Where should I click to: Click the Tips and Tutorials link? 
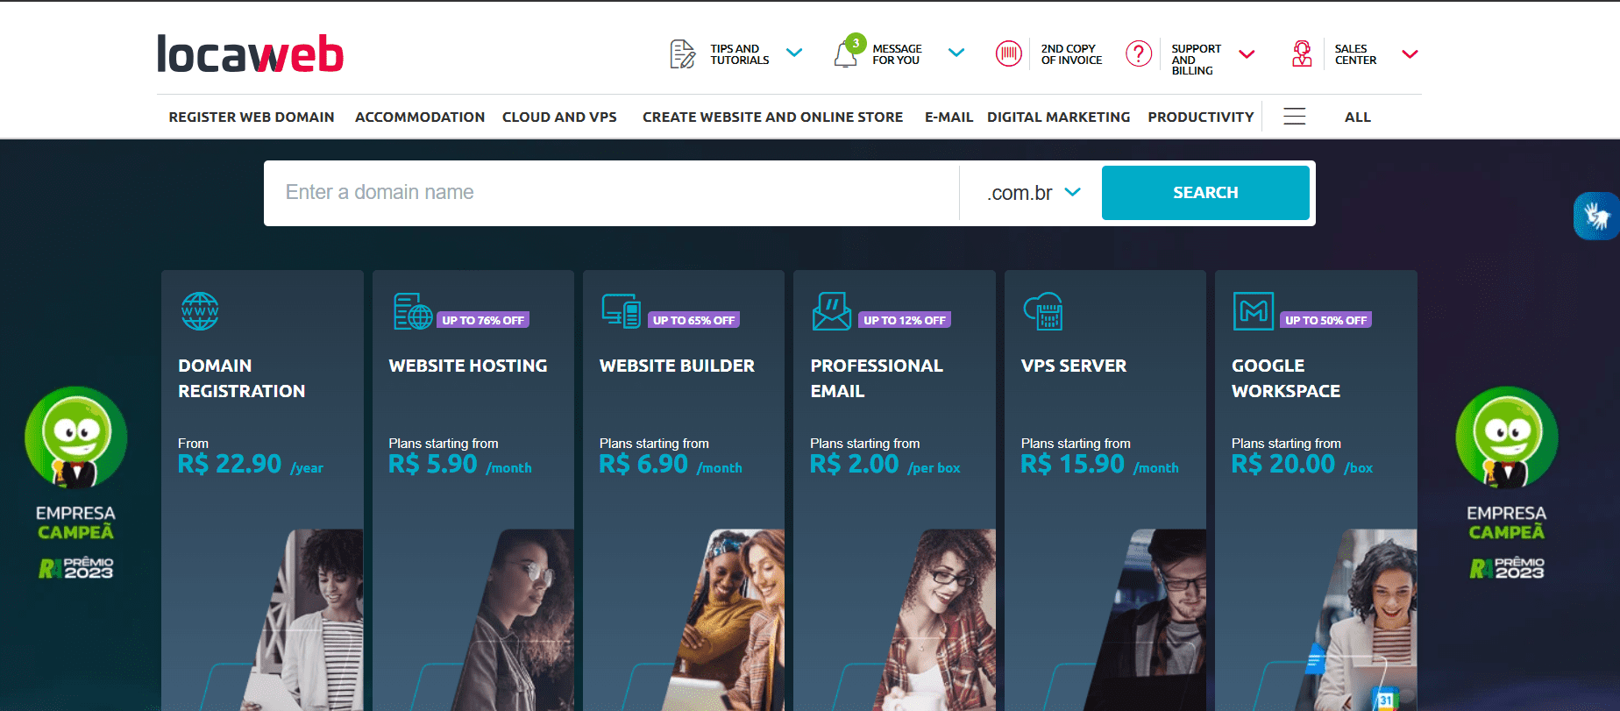(740, 54)
